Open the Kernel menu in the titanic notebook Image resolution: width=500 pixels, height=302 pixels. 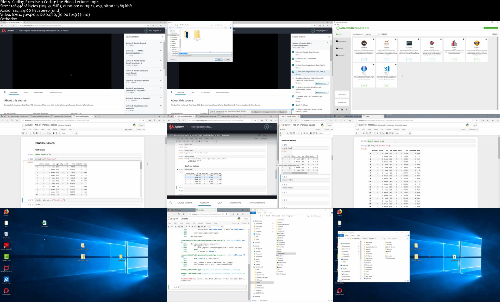point(389,129)
